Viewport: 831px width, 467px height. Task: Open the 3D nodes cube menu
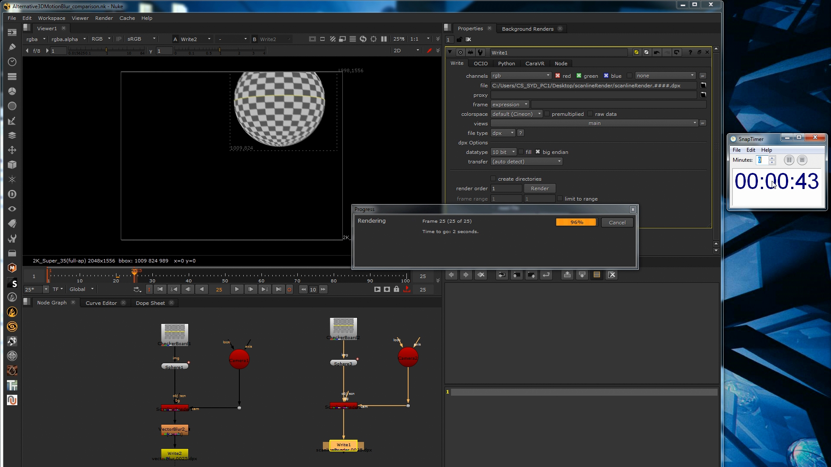pos(12,165)
